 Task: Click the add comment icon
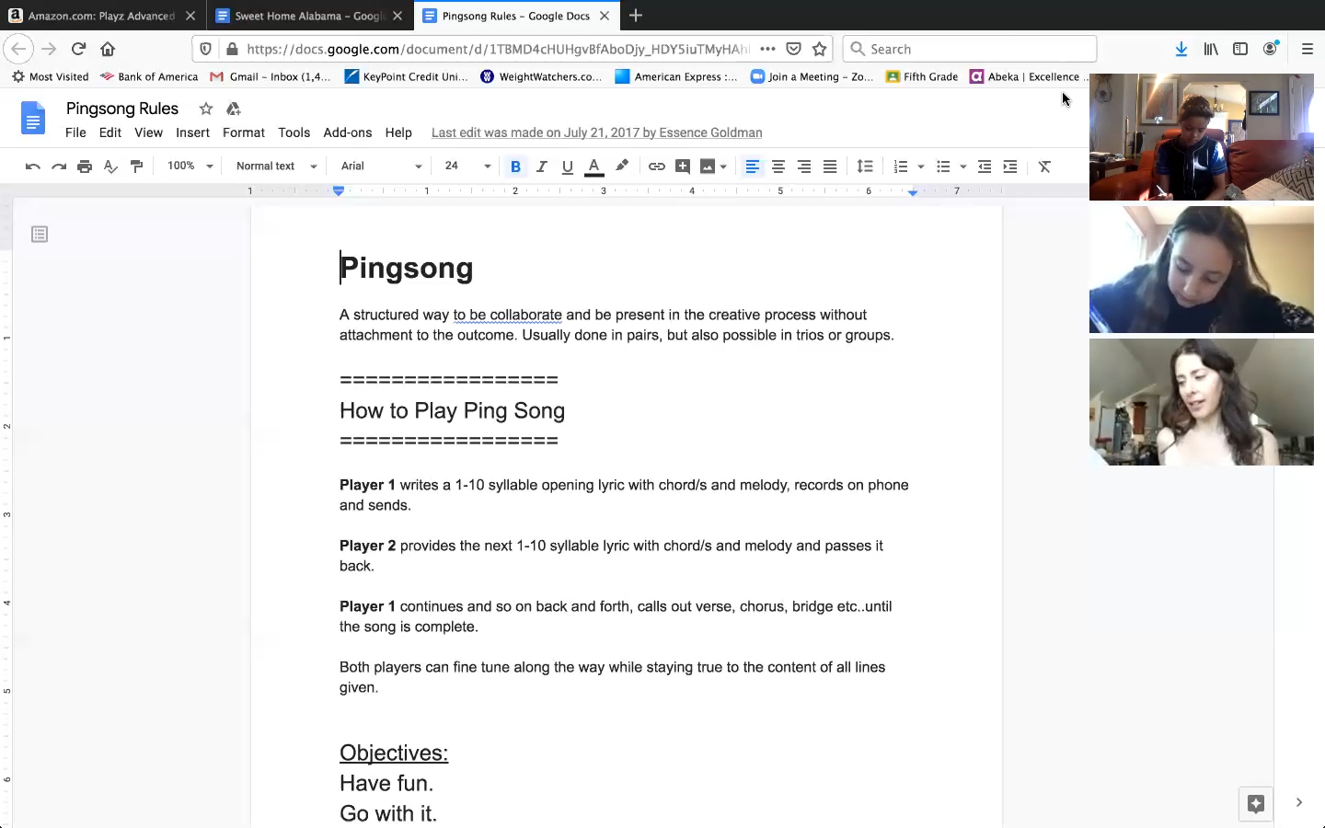[x=682, y=167]
